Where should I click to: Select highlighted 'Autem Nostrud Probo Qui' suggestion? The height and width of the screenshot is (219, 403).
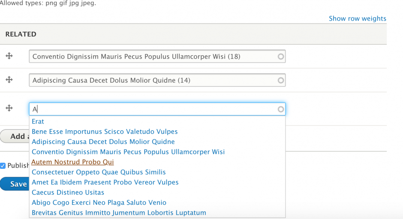pyautogui.click(x=72, y=162)
